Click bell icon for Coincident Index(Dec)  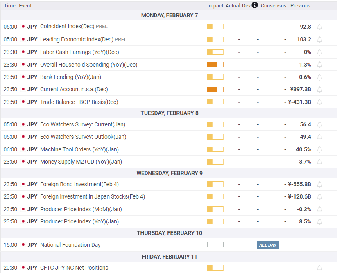319,27
